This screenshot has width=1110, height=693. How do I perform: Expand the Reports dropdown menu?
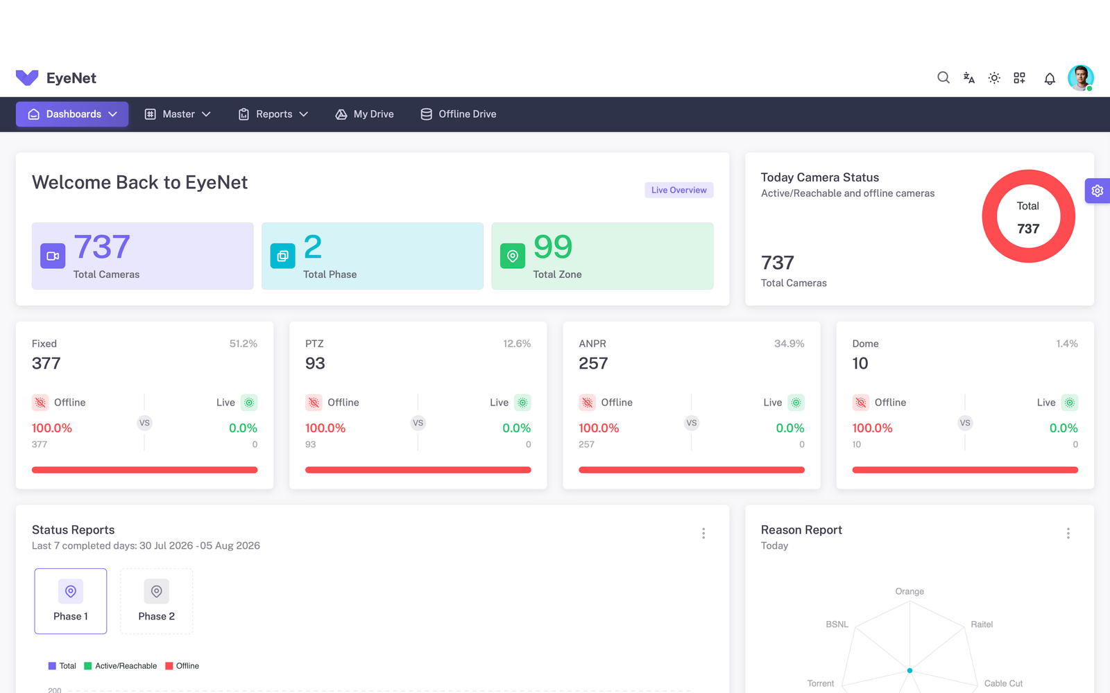pos(273,114)
